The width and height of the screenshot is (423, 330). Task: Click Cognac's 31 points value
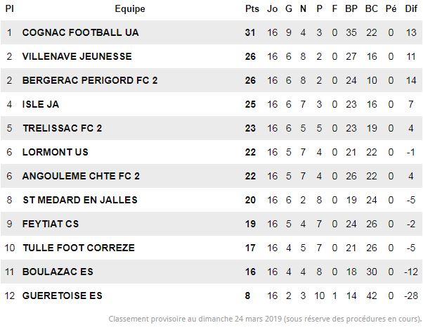[250, 32]
